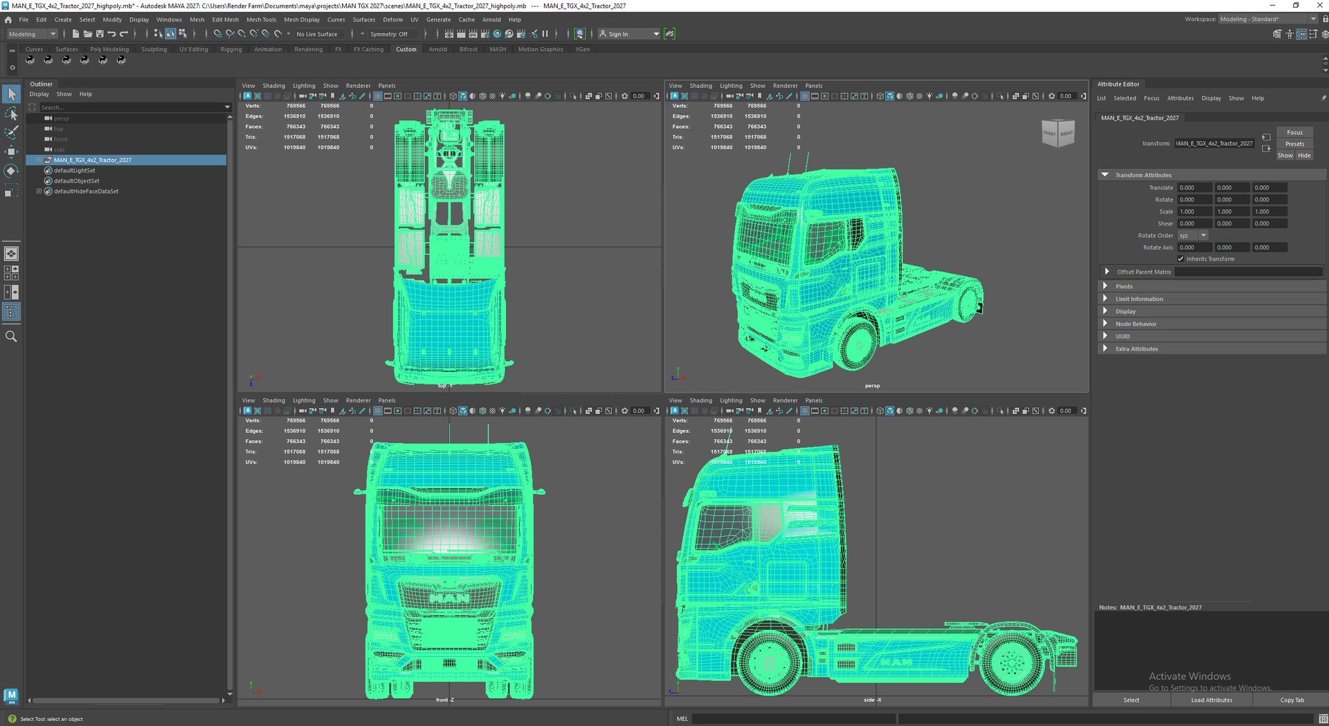
Task: Show Attribute Editor sidebar icon
Action: [x=1301, y=34]
